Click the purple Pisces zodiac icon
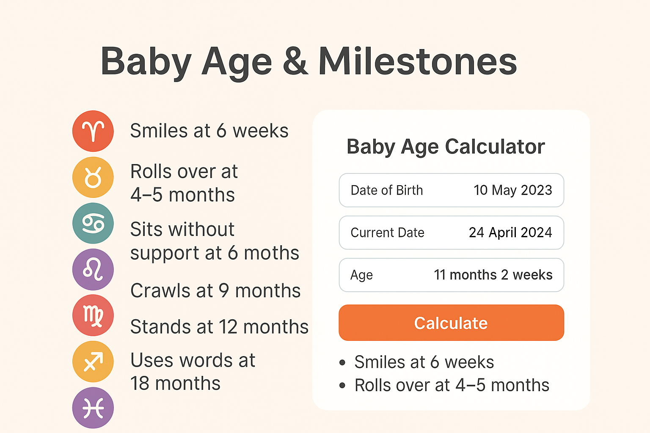The image size is (650, 433). [93, 408]
